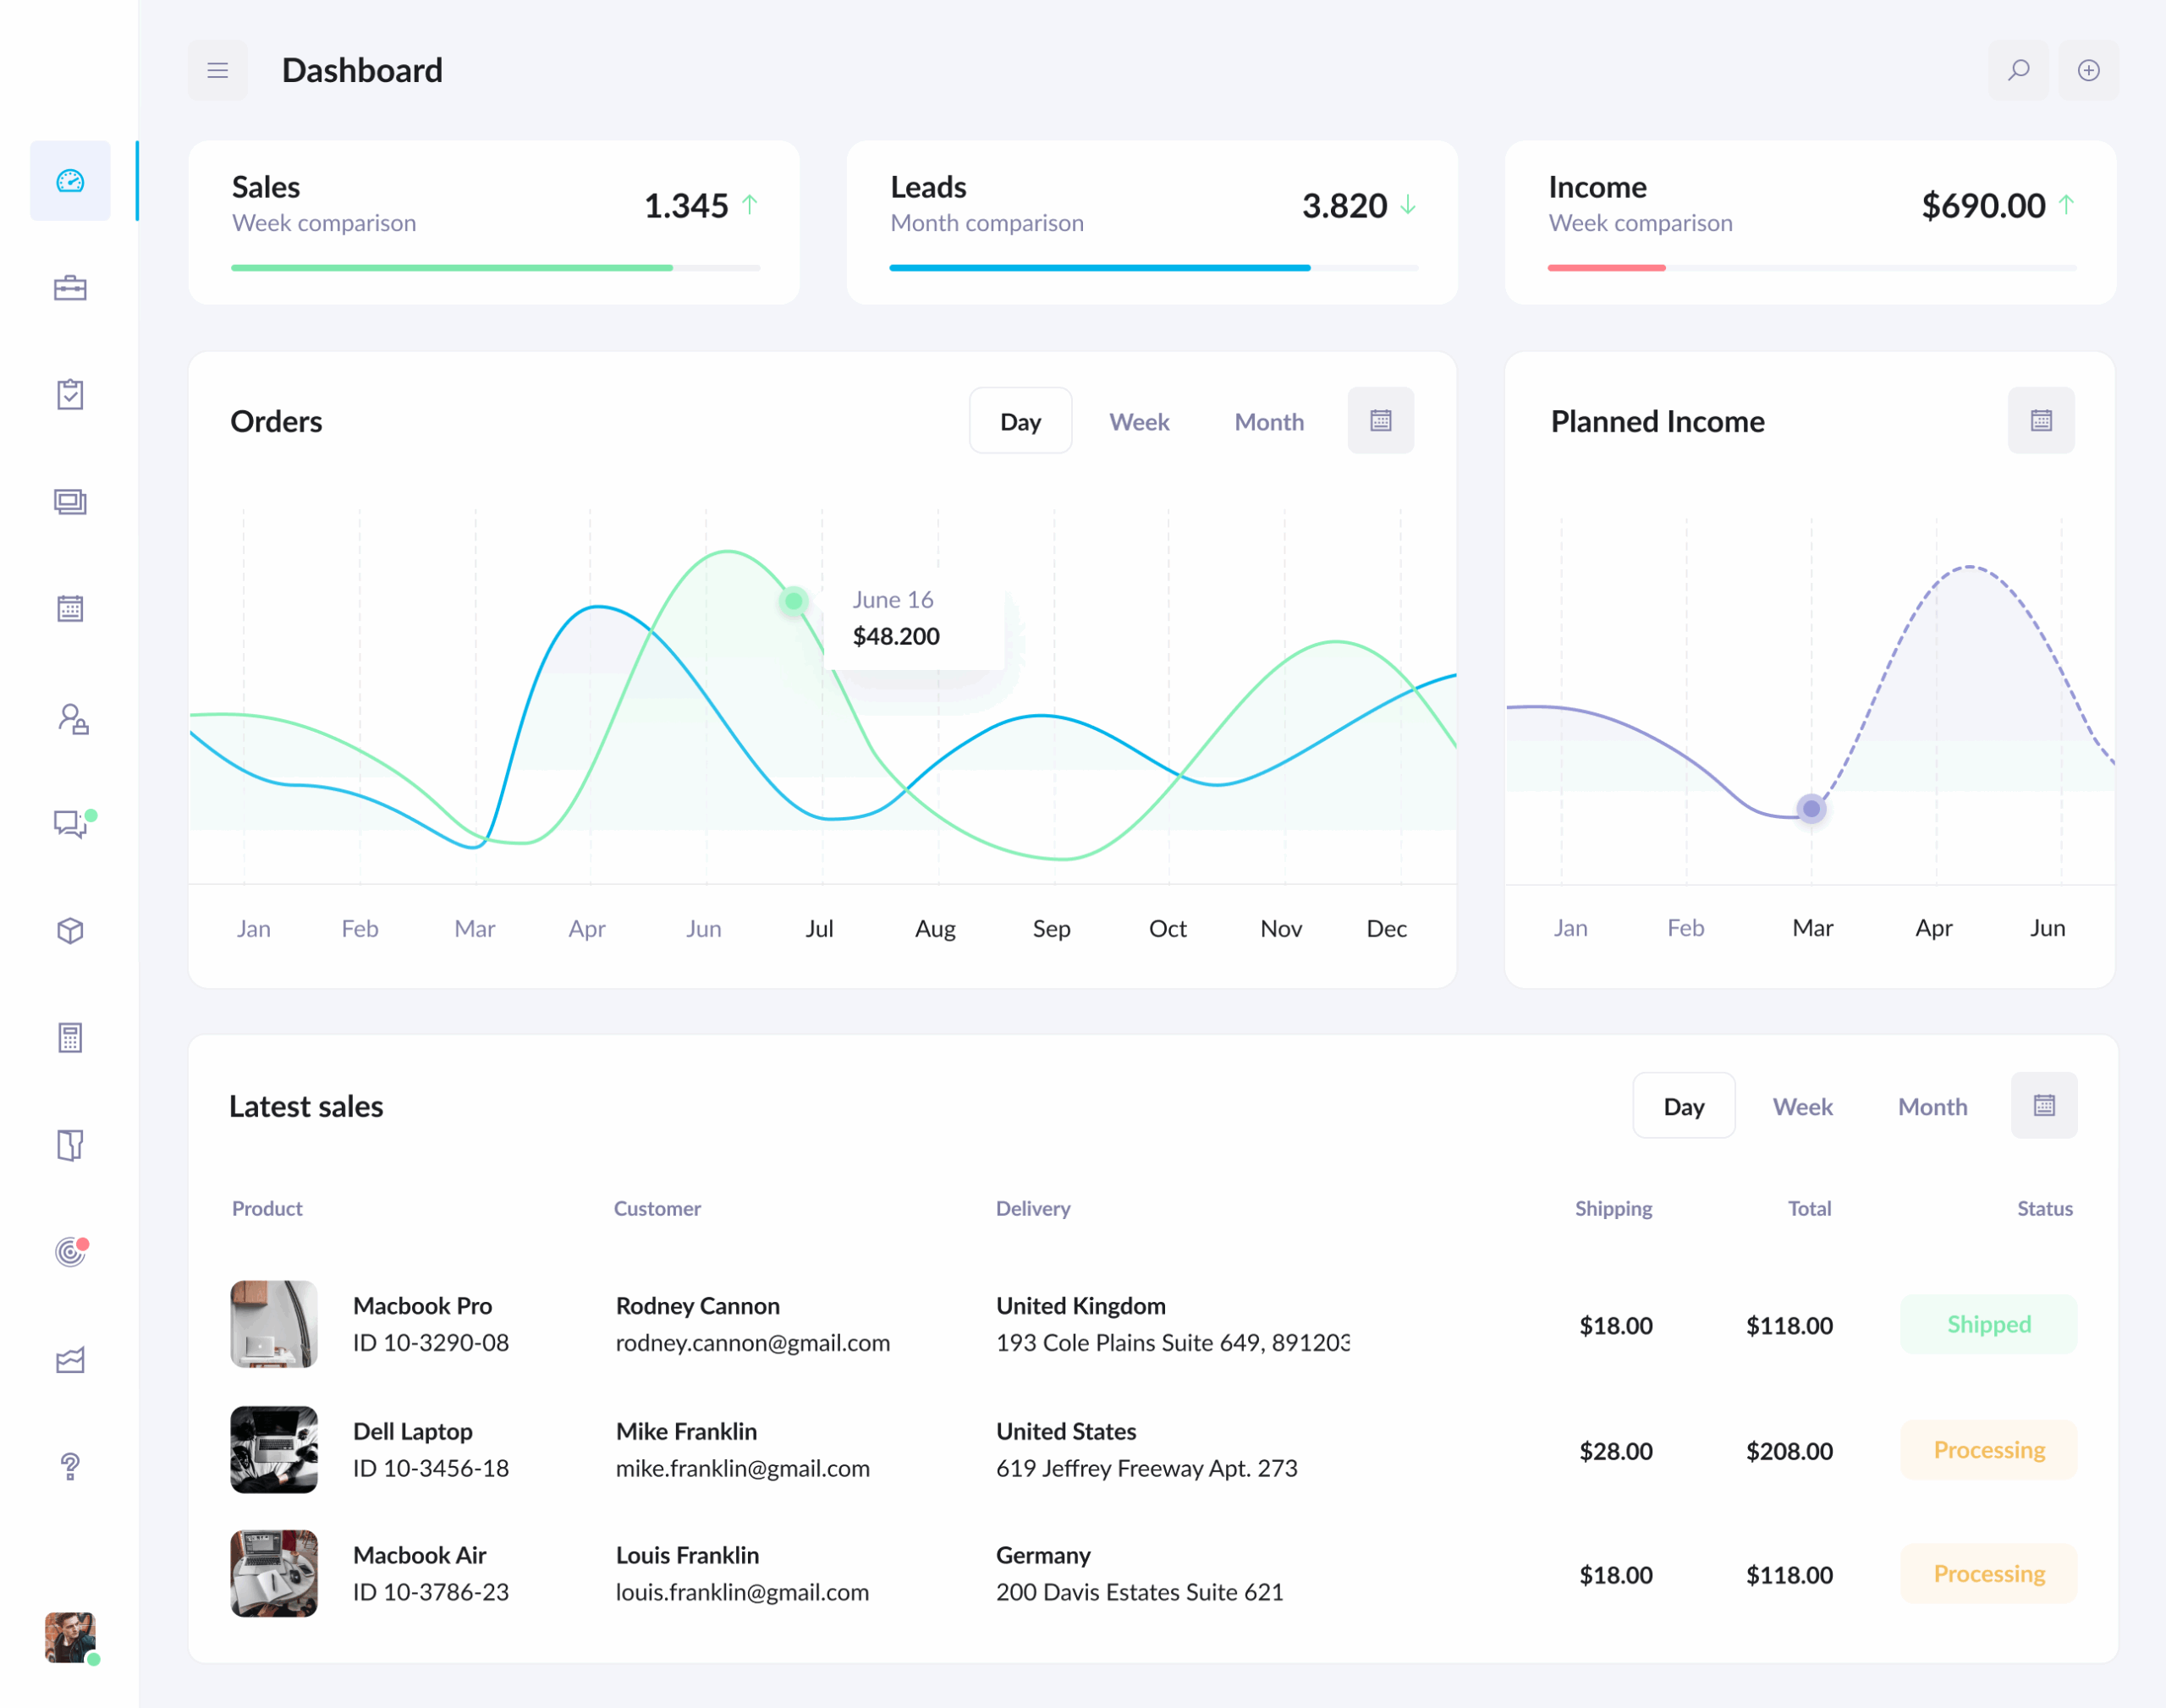2166x1708 pixels.
Task: Open Latest sales calendar picker
Action: click(2043, 1105)
